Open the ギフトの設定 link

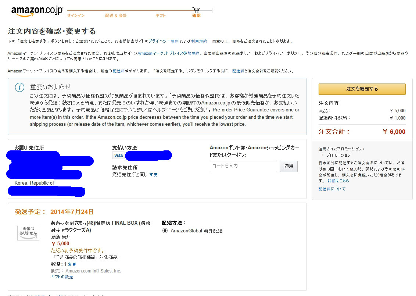tap(62, 277)
